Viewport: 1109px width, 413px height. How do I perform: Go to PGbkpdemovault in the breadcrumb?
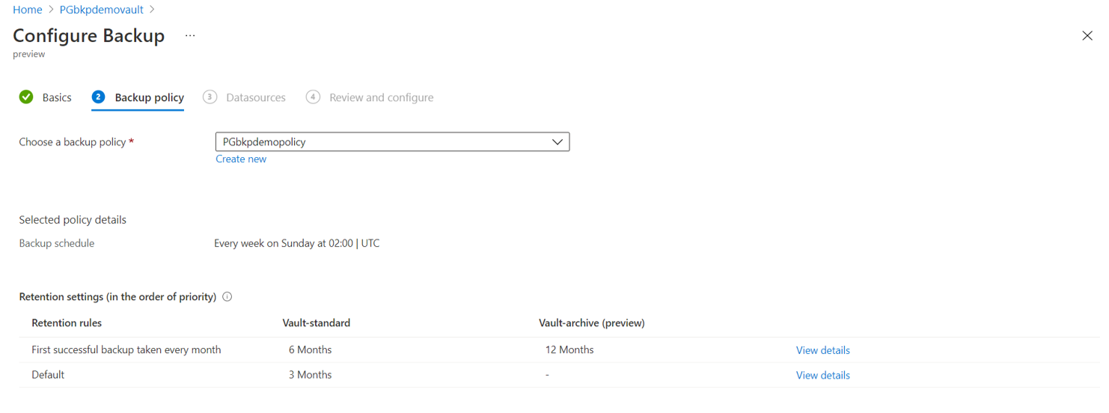pyautogui.click(x=101, y=10)
